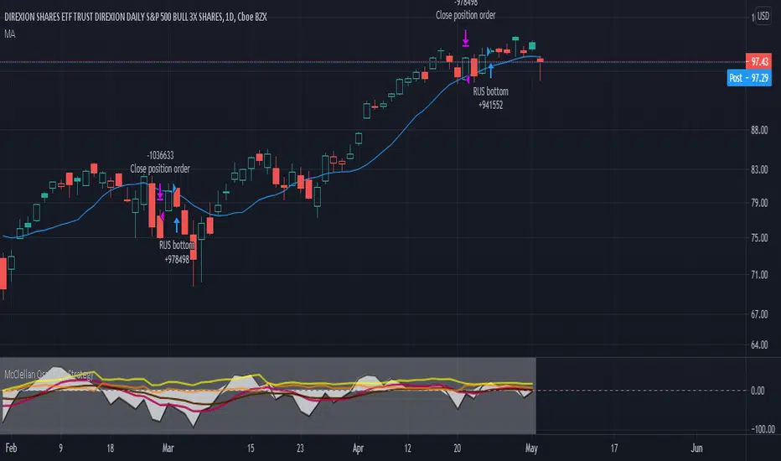
Task: Click the magenta down arrow under -1036633 label
Action: [160, 192]
